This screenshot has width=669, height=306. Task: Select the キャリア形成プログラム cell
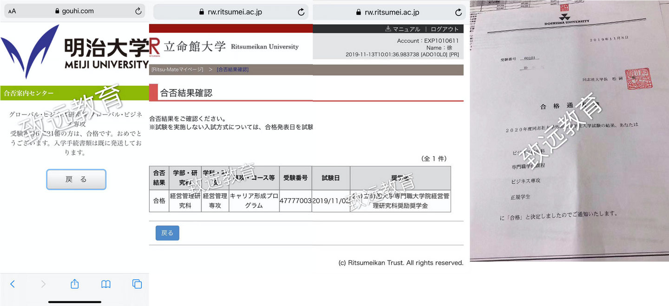pos(254,201)
